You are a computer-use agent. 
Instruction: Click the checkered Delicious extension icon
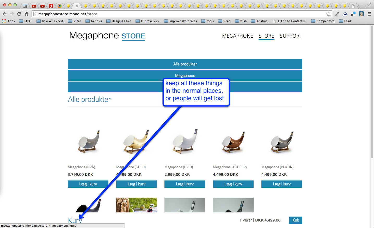click(353, 14)
